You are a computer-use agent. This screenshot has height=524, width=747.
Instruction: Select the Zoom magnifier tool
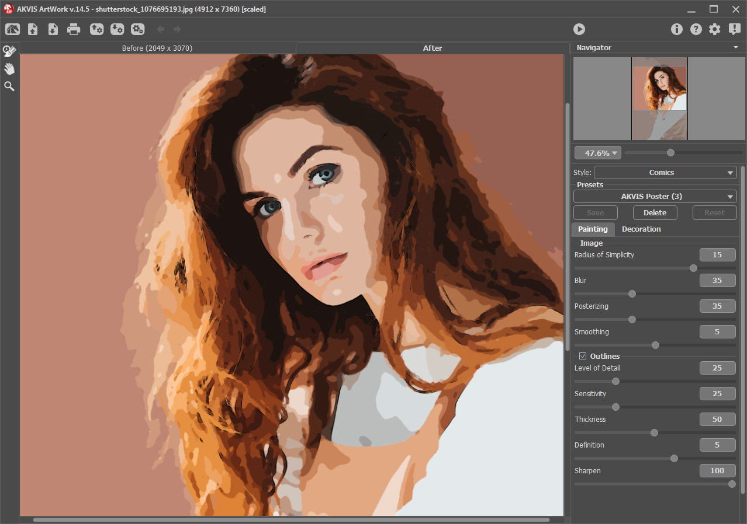9,86
